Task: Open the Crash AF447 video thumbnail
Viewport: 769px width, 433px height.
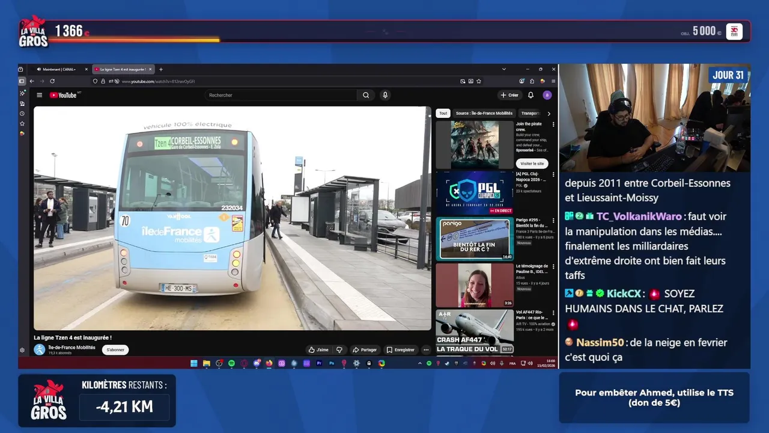Action: (x=475, y=331)
